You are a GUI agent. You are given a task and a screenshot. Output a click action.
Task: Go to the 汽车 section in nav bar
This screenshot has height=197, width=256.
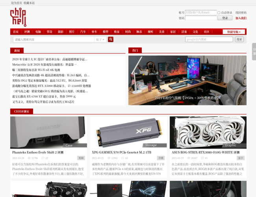(x=83, y=32)
